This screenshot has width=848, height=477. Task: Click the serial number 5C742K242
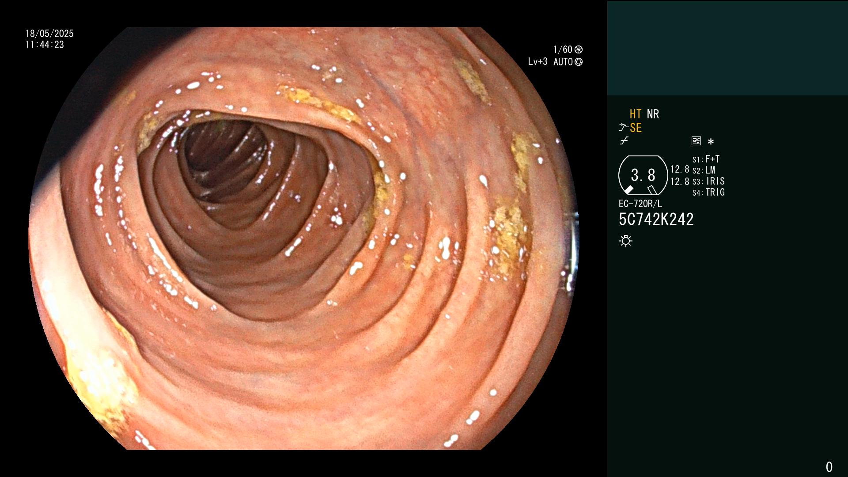point(656,220)
